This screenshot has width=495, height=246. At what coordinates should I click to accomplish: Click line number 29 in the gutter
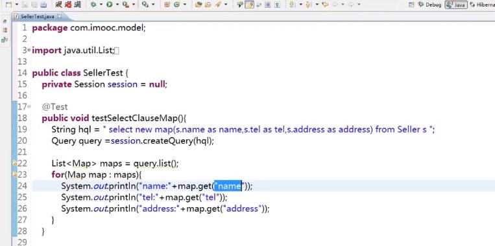(x=22, y=242)
